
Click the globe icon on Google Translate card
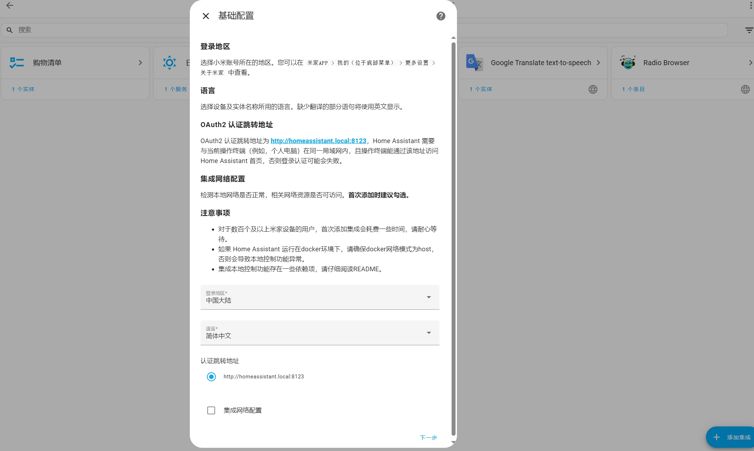593,89
